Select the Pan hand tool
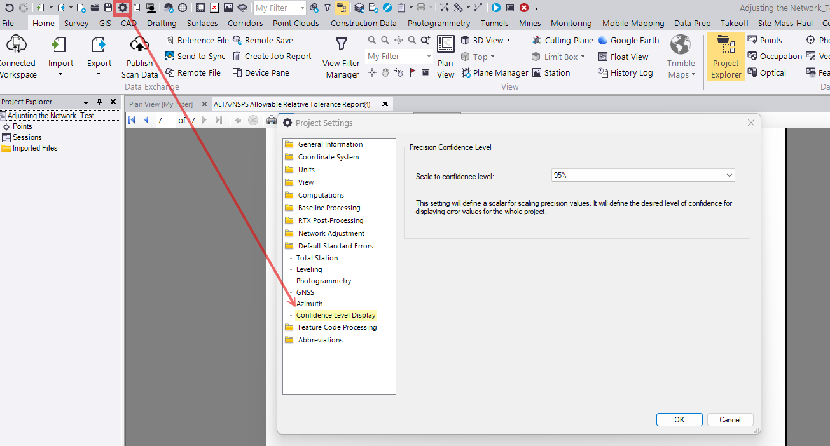Image resolution: width=830 pixels, height=446 pixels. (x=385, y=72)
